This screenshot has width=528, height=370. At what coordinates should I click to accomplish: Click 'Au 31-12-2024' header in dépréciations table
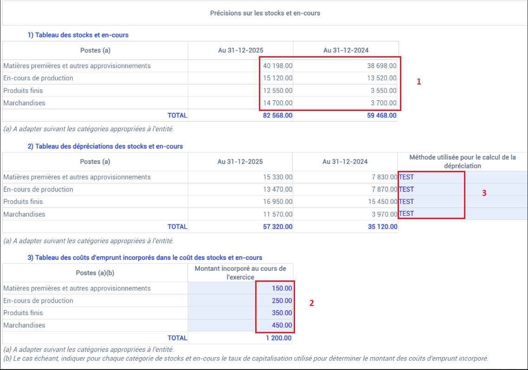[x=345, y=162]
